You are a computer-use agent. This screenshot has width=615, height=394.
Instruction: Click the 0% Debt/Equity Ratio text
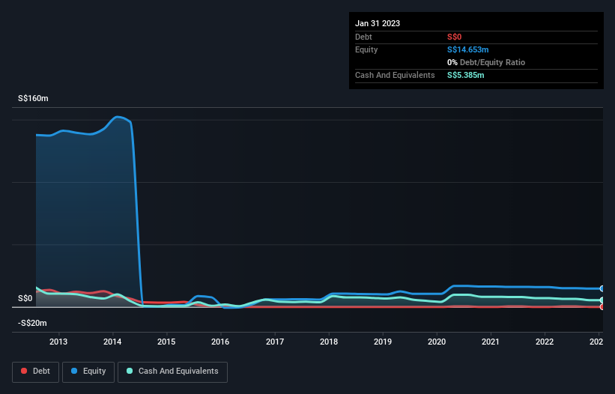(486, 62)
